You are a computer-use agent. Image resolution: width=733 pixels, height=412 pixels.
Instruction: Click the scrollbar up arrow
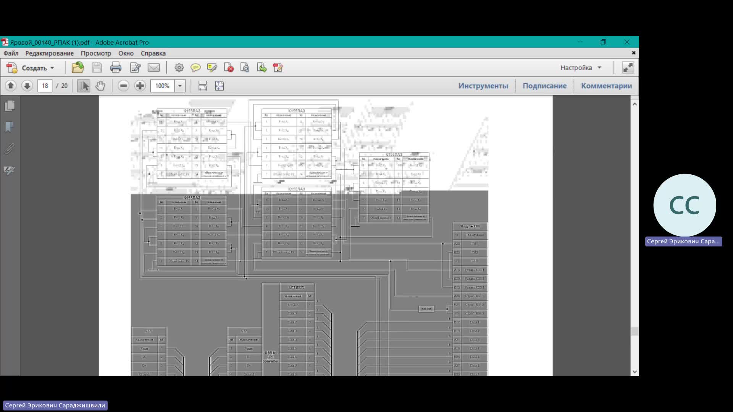point(635,104)
